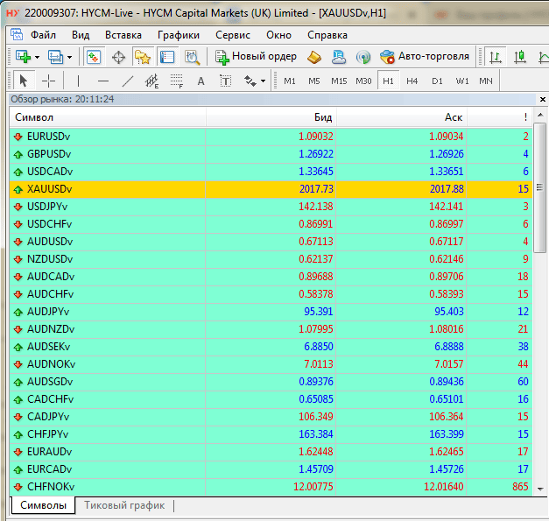The height and width of the screenshot is (521, 549).
Task: Open the Вид menu
Action: [x=81, y=35]
